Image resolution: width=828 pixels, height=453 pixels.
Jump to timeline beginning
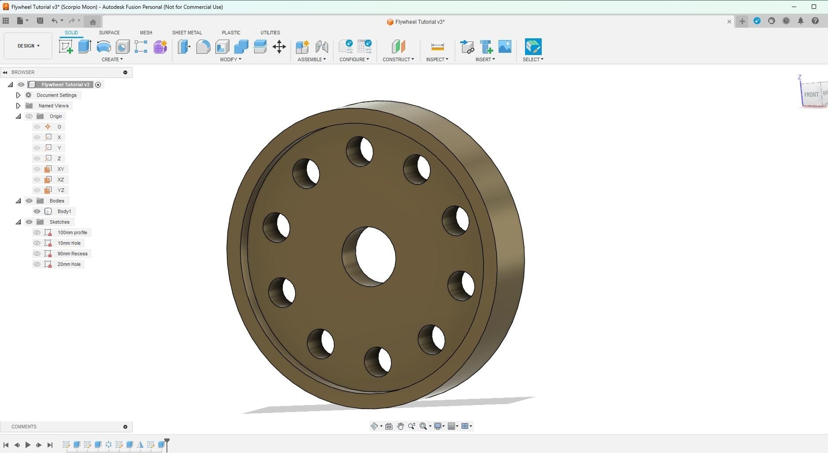(6, 445)
